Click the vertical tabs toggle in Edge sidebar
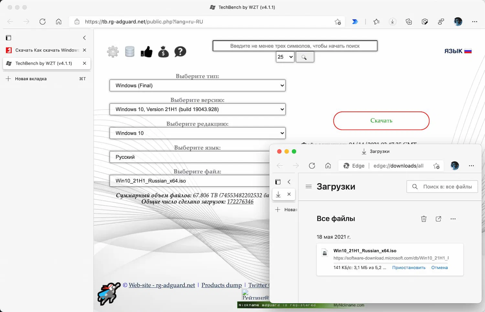The width and height of the screenshot is (485, 312). pyautogui.click(x=8, y=38)
